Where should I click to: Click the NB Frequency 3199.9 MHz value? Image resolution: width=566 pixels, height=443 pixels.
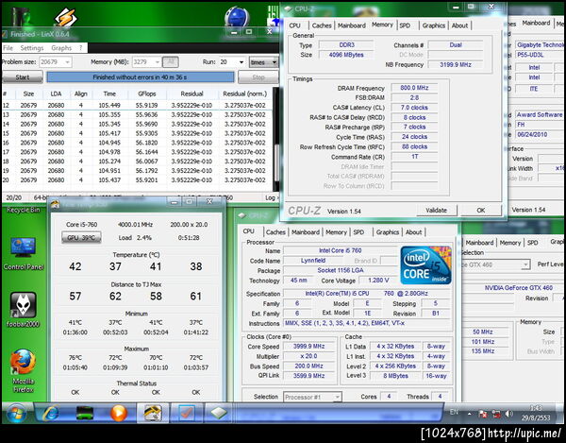pyautogui.click(x=456, y=64)
